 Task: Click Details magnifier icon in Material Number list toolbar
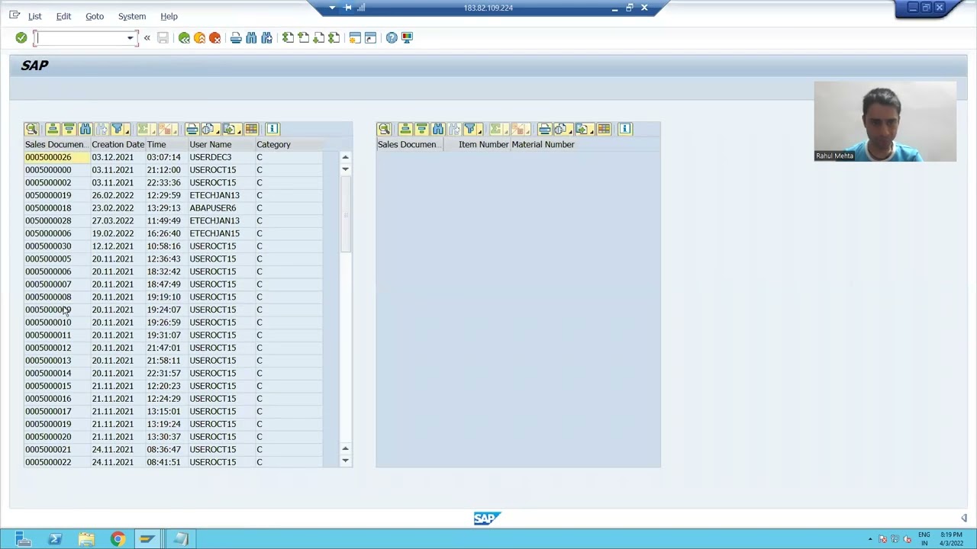pos(384,129)
